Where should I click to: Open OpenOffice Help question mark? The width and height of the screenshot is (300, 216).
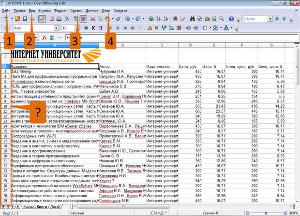coord(231,19)
